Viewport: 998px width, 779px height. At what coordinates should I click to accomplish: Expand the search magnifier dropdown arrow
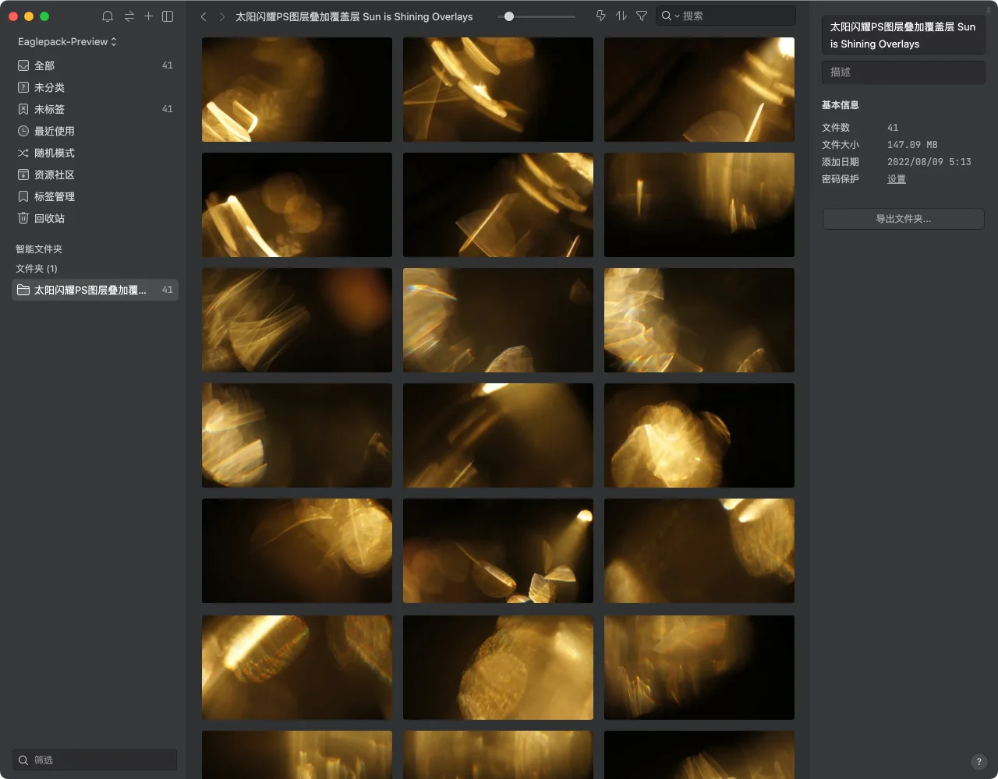pyautogui.click(x=677, y=16)
